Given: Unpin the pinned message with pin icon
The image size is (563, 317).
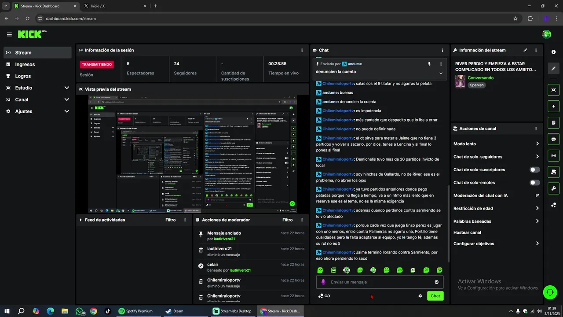Looking at the screenshot, I should click(x=429, y=64).
